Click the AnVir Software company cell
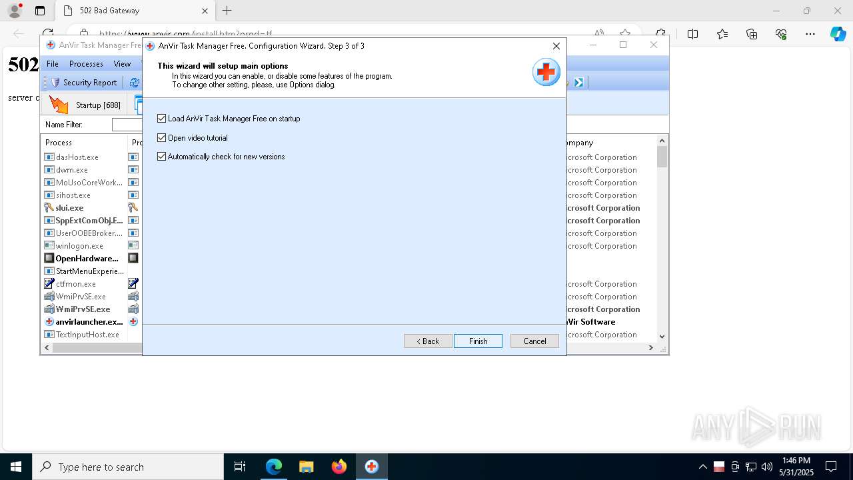853x480 pixels. 591,322
